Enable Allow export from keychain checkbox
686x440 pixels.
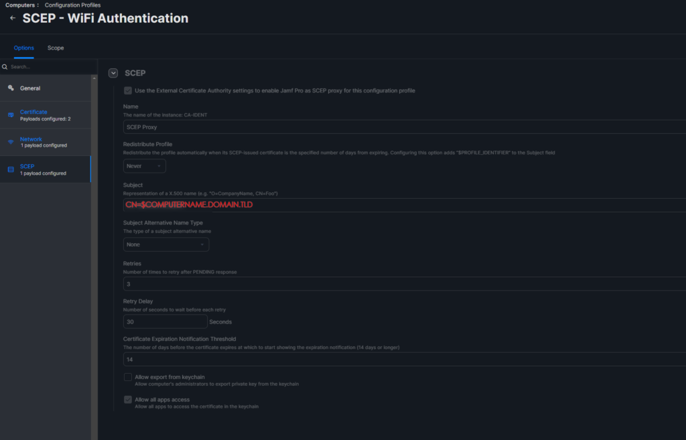[x=128, y=377]
